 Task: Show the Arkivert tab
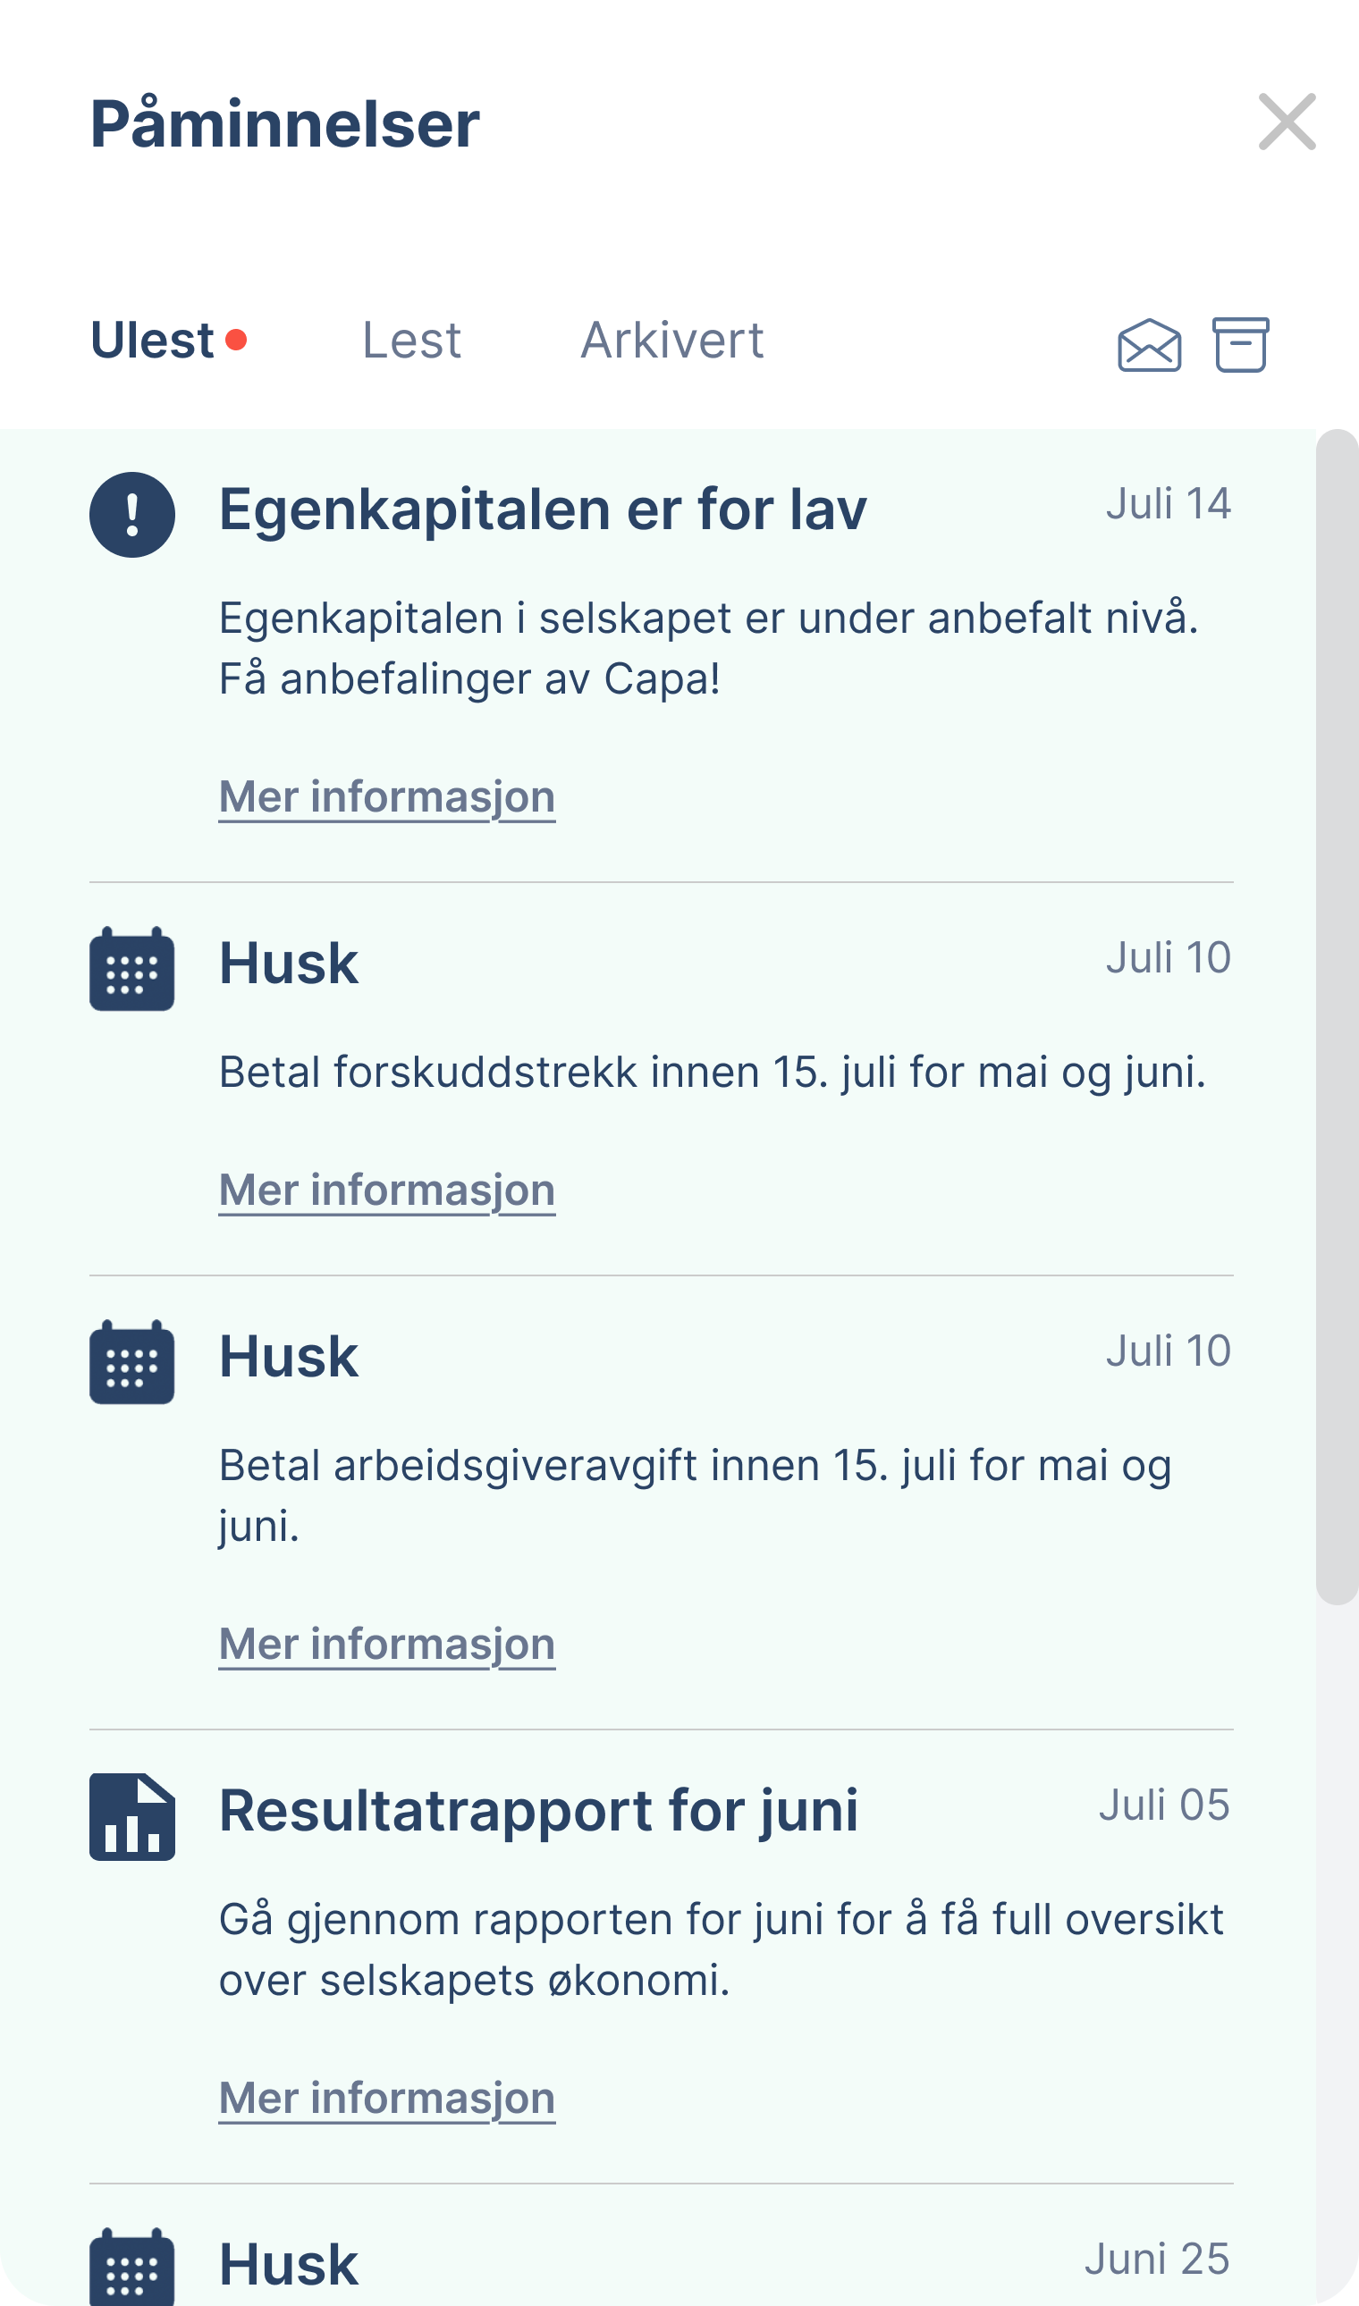(672, 341)
